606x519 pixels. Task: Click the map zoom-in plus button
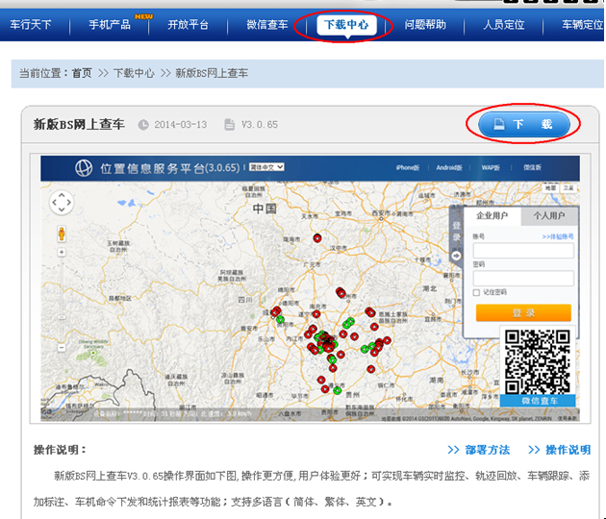tap(62, 254)
